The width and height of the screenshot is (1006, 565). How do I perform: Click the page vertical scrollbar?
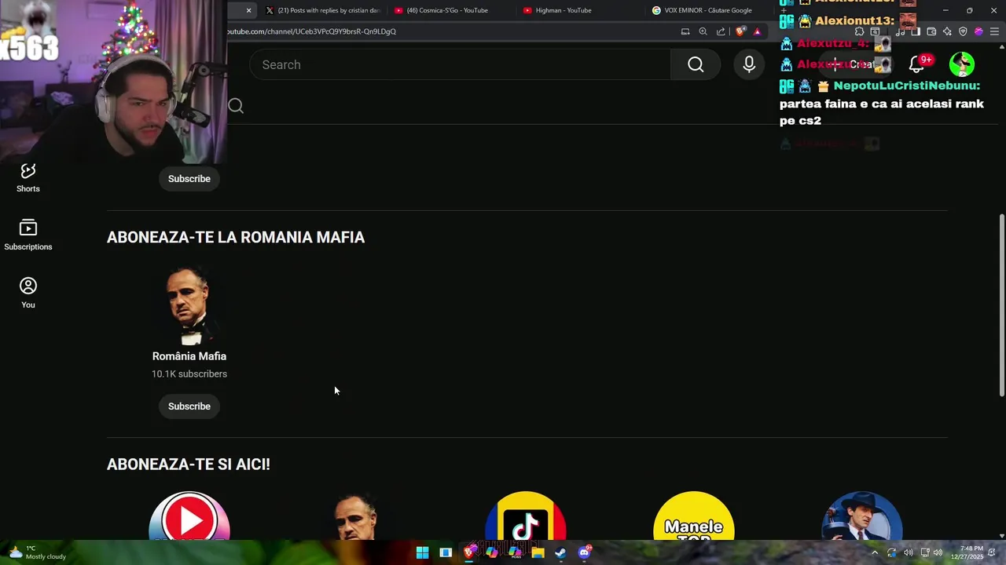point(1001,306)
